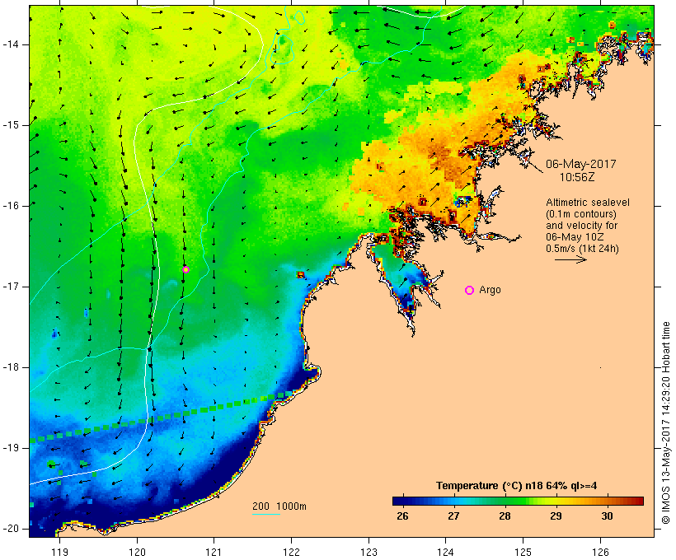This screenshot has width=676, height=560.
Task: Click the '0.5m/s (1kt 24h)' text
Action: click(582, 249)
